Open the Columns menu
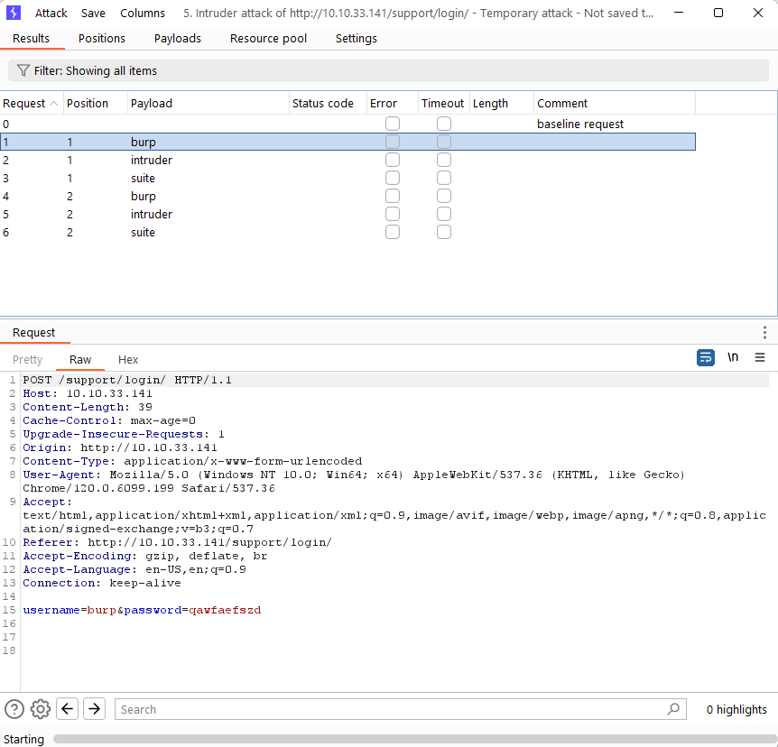Viewport: 778px width, 747px height. pos(143,13)
